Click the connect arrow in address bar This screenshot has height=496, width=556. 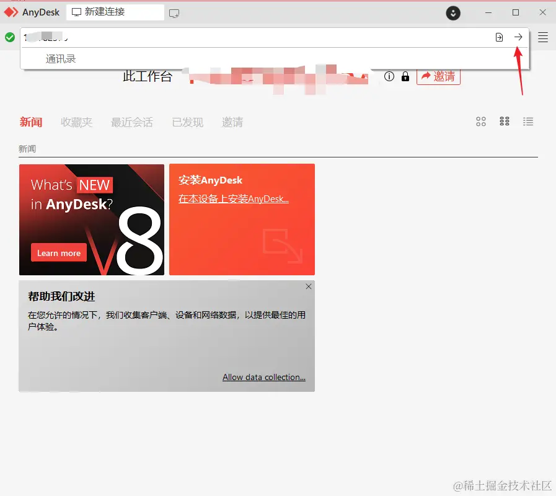[x=518, y=37]
